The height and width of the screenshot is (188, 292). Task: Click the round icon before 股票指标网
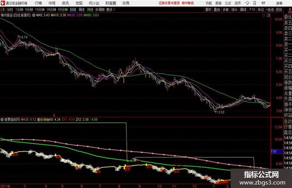tap(2, 119)
